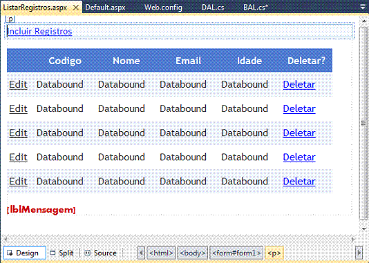This screenshot has height=263, width=369.
Task: Click Deletar link in the third row
Action: click(299, 133)
